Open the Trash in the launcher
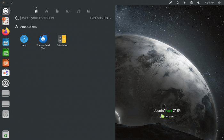224x140 pixels. (5, 135)
